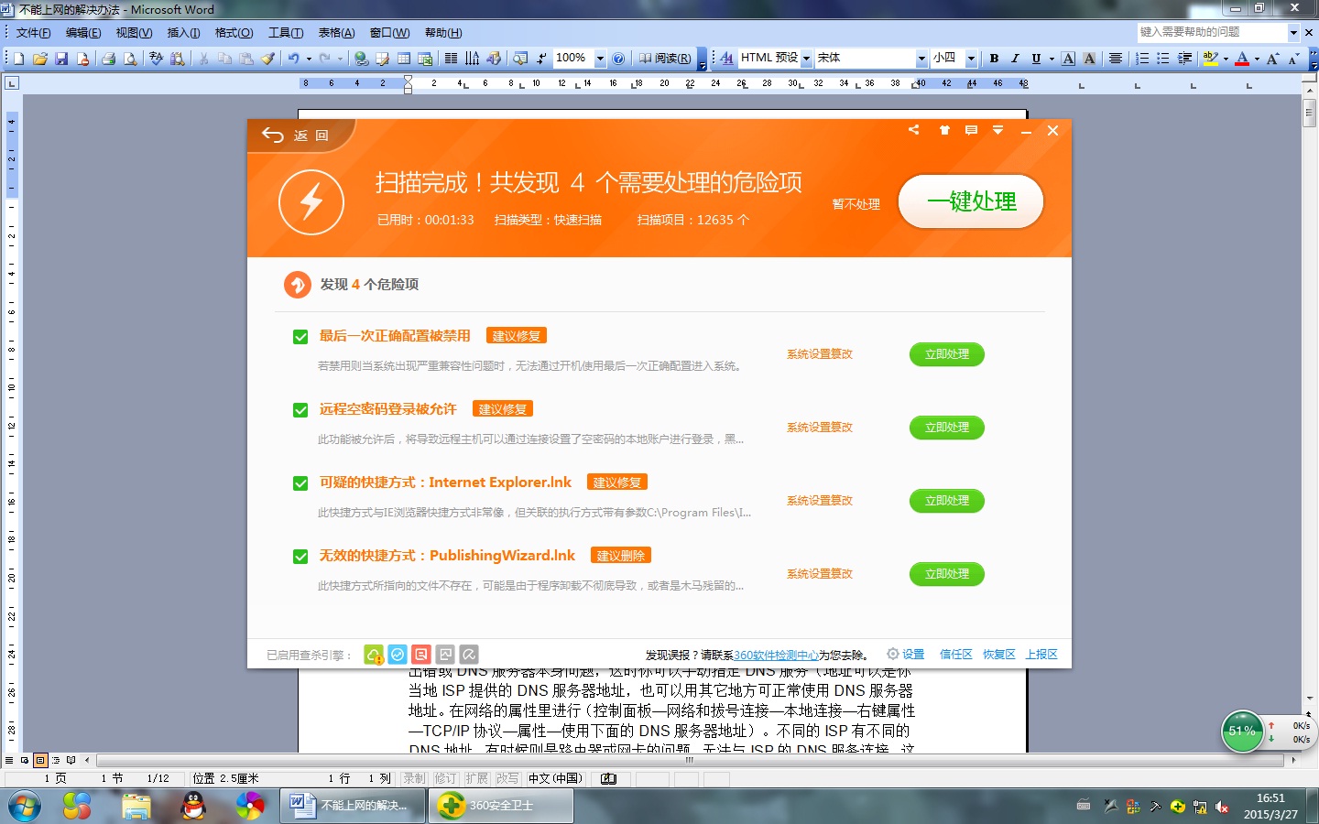Click the Format Painter brush icon
Image resolution: width=1319 pixels, height=824 pixels.
click(x=268, y=59)
